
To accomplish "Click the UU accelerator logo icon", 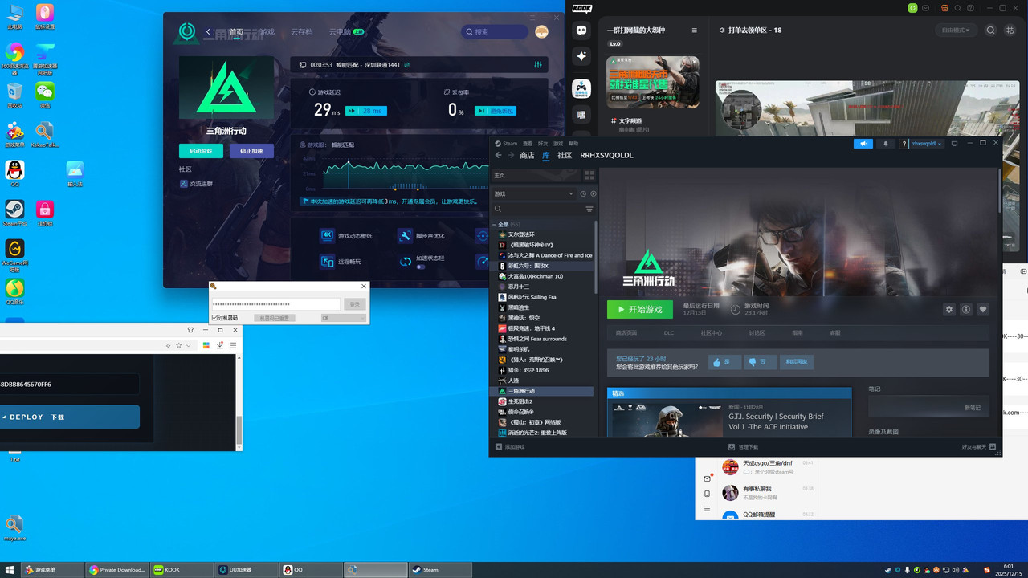I will pos(187,32).
